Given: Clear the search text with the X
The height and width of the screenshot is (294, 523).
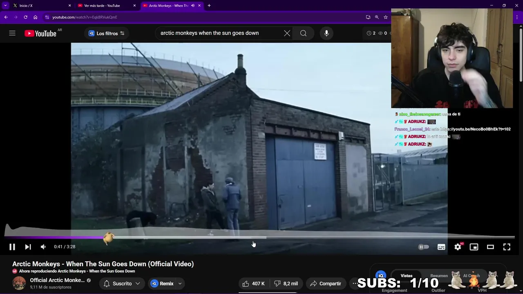Looking at the screenshot, I should [287, 33].
